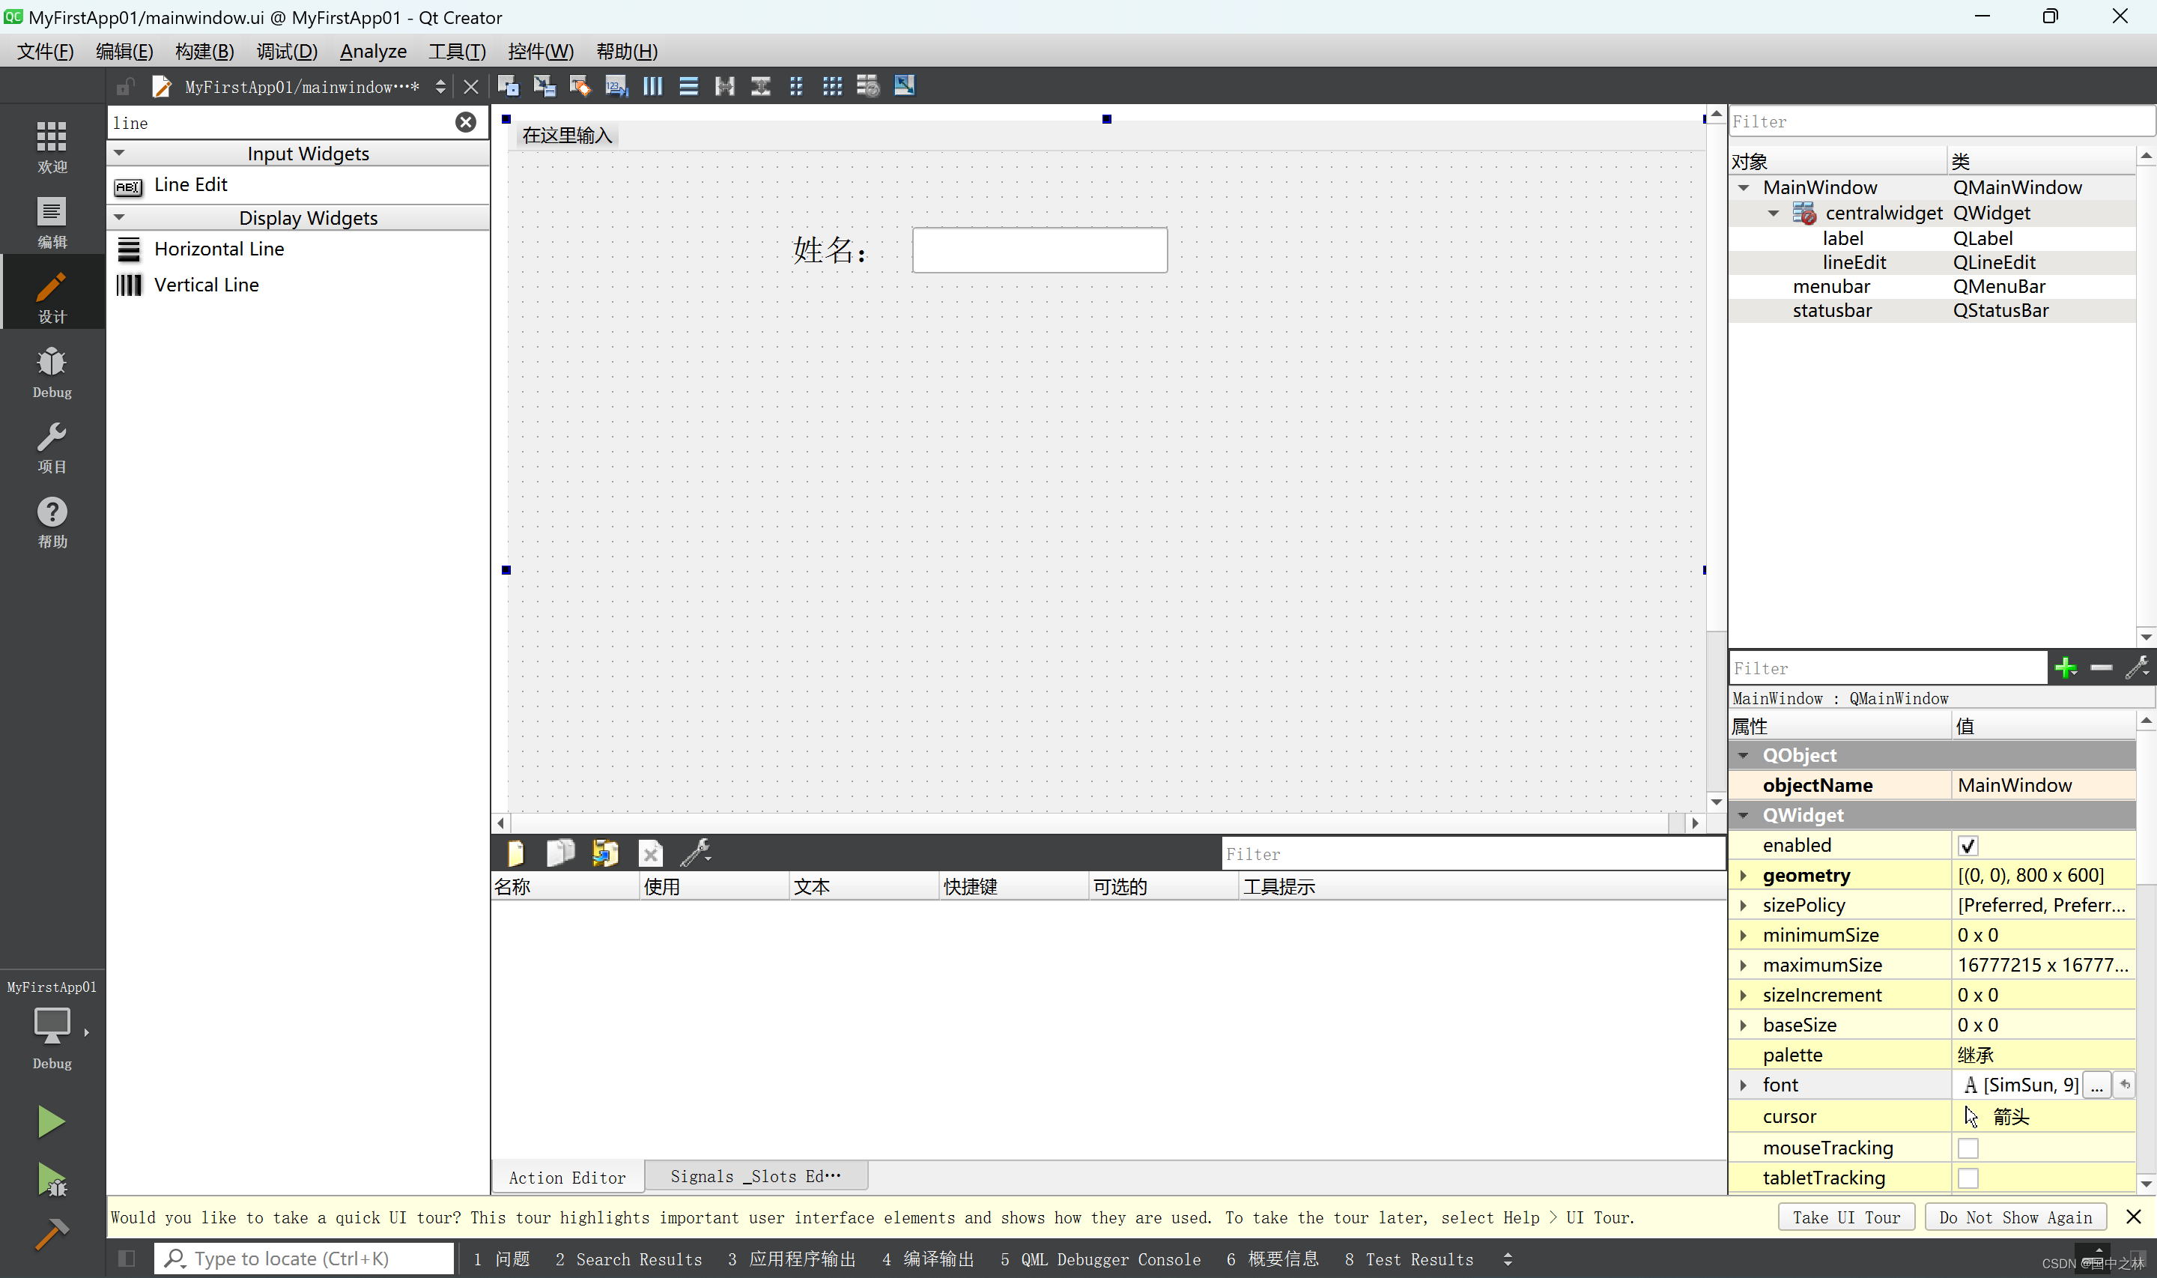Expand the font property row
The image size is (2157, 1278).
point(1745,1085)
